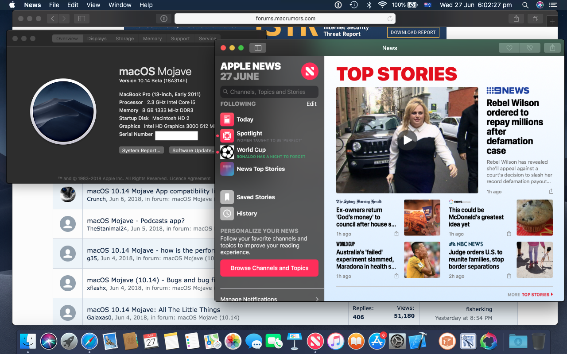Open the McDonald's muffin story thumbnail
This screenshot has width=567, height=354.
click(535, 218)
